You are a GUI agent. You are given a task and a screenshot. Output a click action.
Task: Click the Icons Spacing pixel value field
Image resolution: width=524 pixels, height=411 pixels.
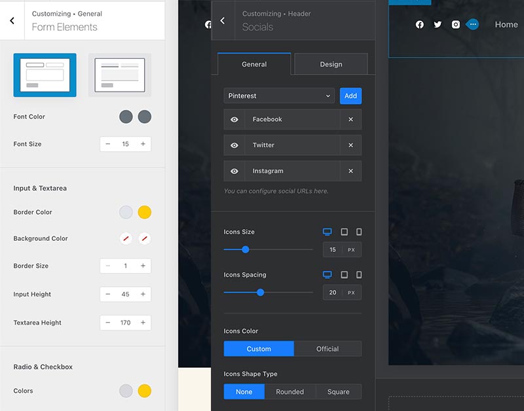tap(333, 293)
